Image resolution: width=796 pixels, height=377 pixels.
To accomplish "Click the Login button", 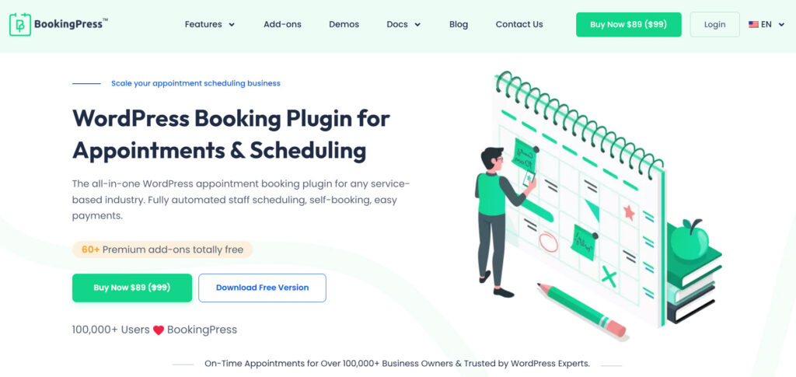I will point(715,24).
